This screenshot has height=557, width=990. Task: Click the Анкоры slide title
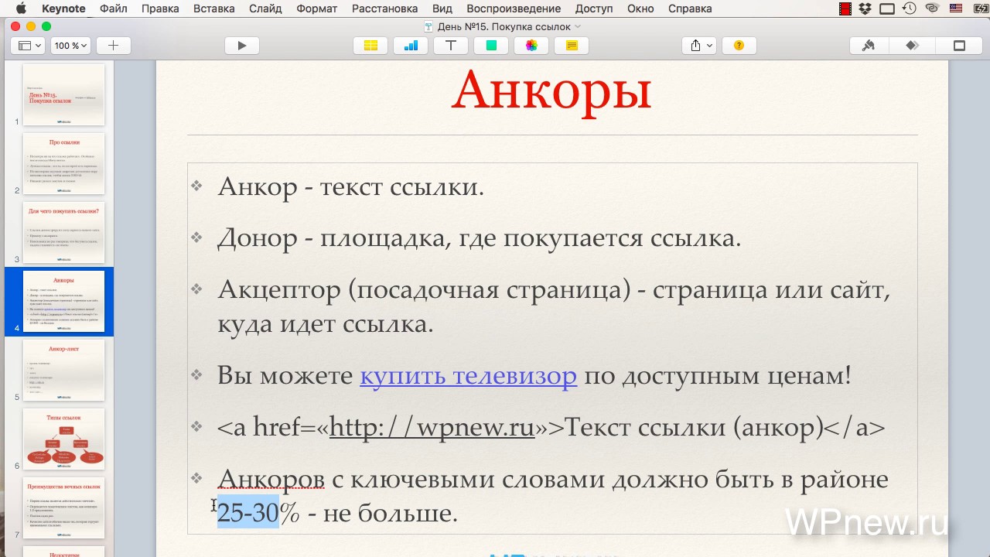(551, 91)
